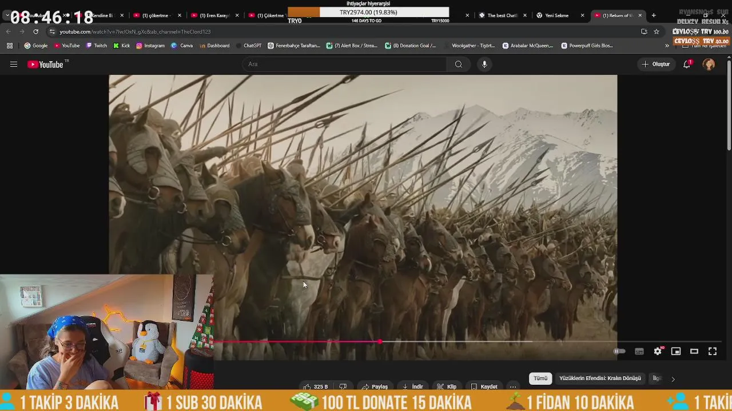Like the video (325 B)
Viewport: 732px width, 411px height.
pos(315,386)
